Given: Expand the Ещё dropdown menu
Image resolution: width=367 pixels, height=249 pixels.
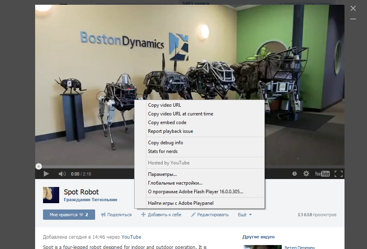Looking at the screenshot, I should (245, 215).
